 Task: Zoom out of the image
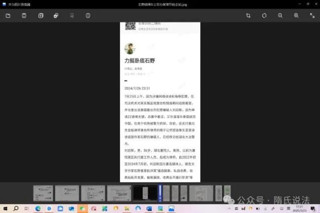pyautogui.click(x=280, y=16)
